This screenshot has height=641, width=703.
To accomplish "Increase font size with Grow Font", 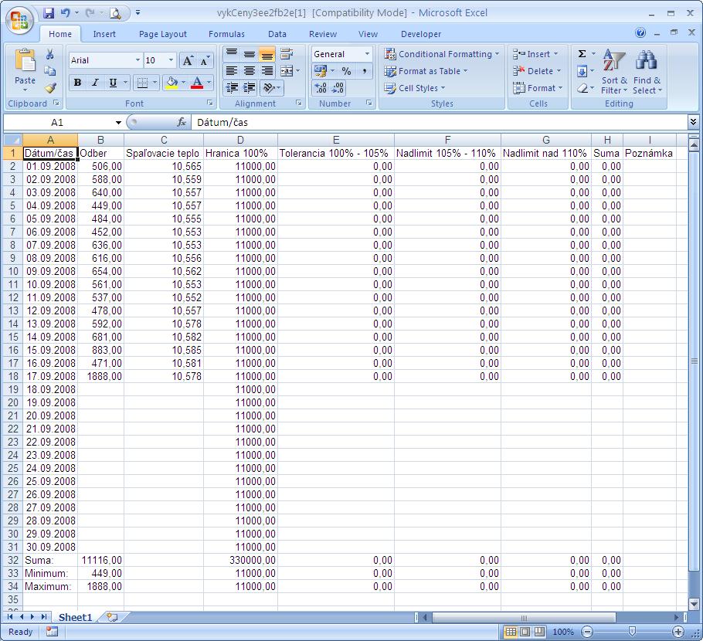I will [x=188, y=60].
